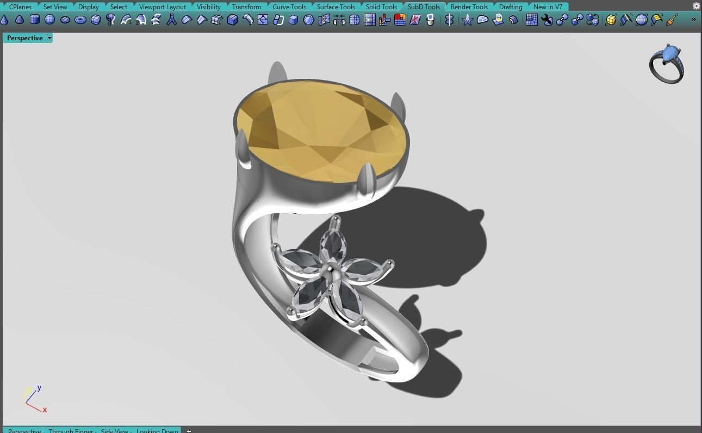This screenshot has width=702, height=433.
Task: Click the blue star shape icon
Action: click(x=467, y=20)
